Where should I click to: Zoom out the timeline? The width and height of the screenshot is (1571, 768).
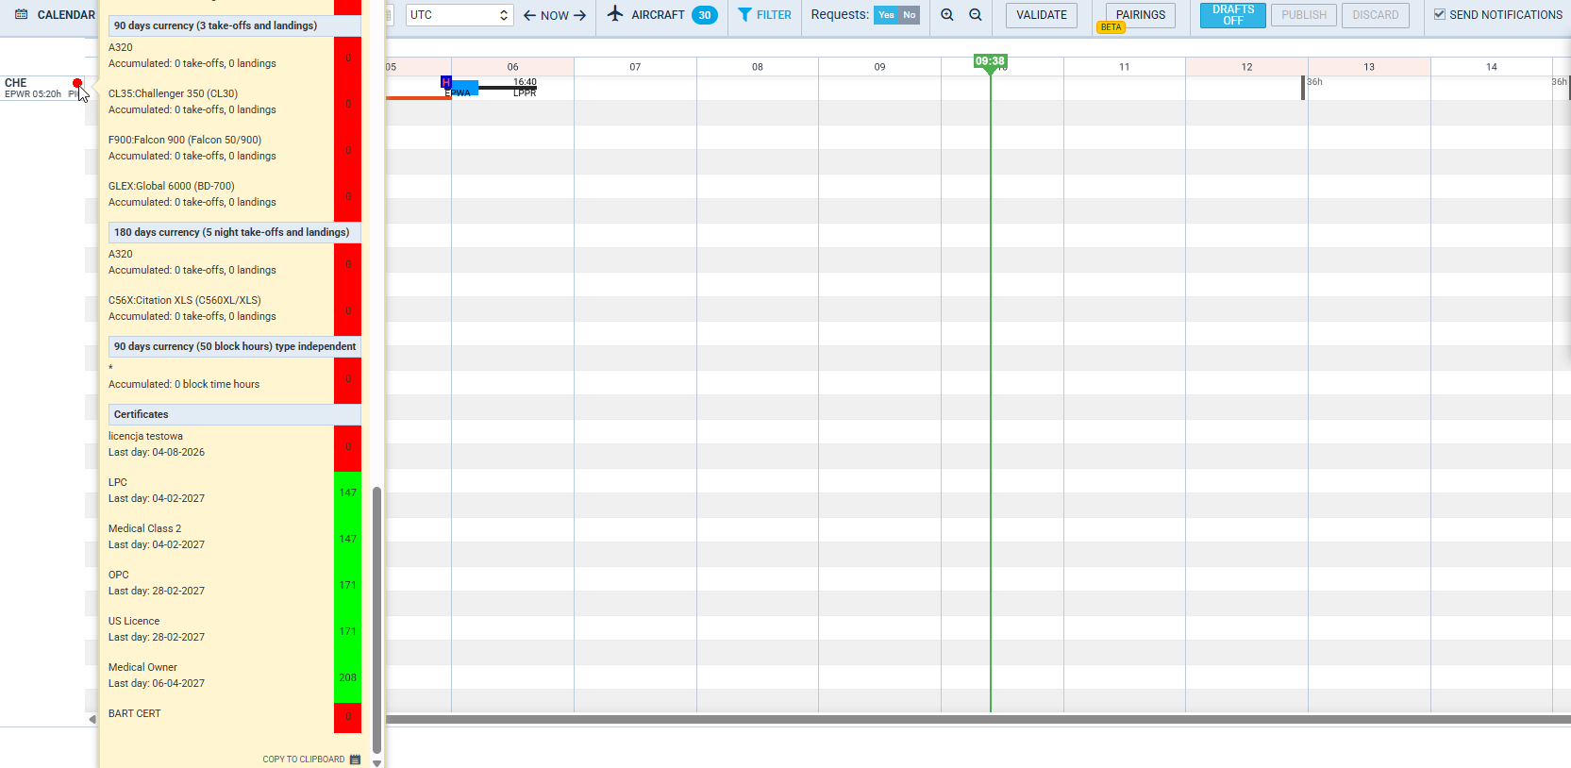coord(976,14)
